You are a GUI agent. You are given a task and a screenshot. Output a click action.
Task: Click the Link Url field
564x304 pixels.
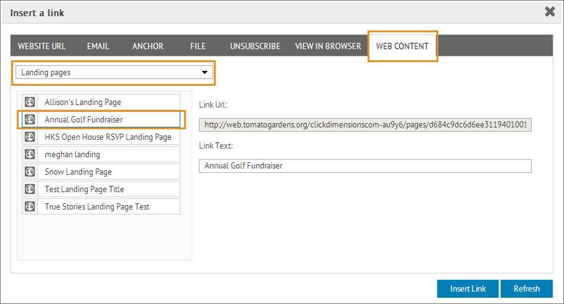click(365, 125)
